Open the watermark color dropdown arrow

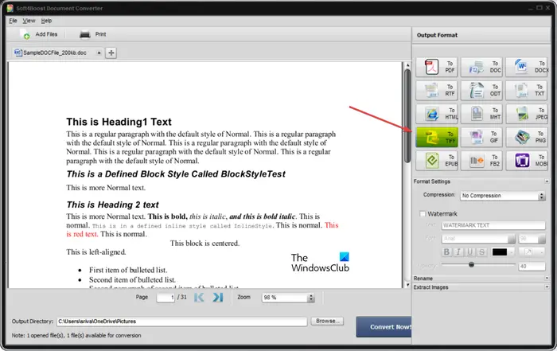coord(512,252)
